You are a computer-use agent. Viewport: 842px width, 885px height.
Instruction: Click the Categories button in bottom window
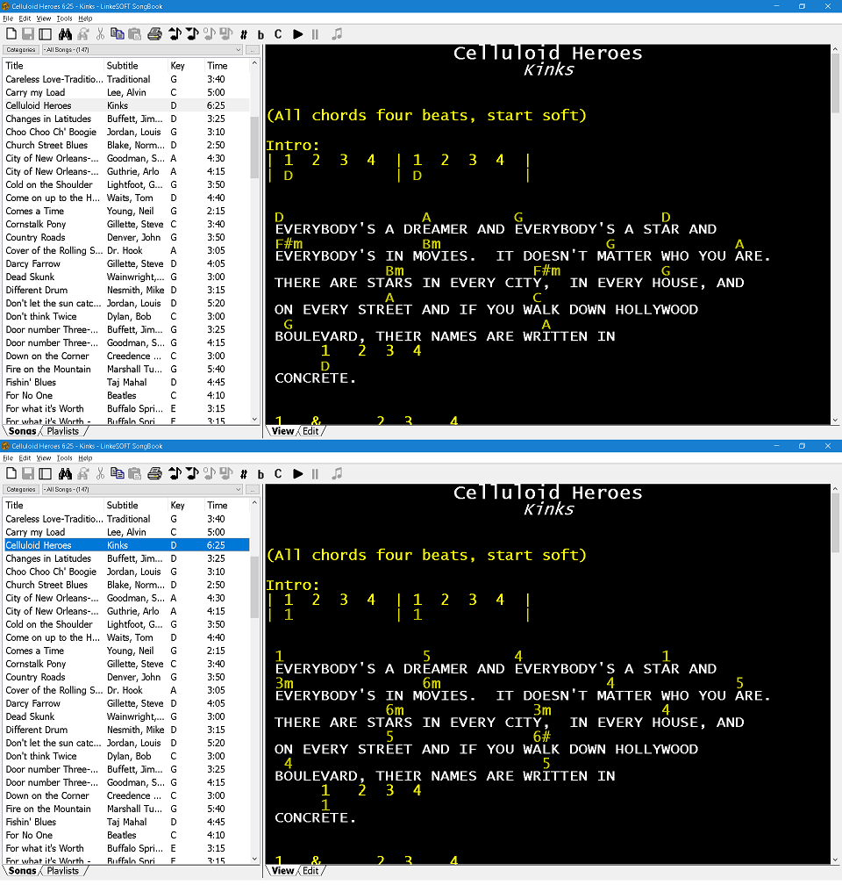(x=21, y=489)
